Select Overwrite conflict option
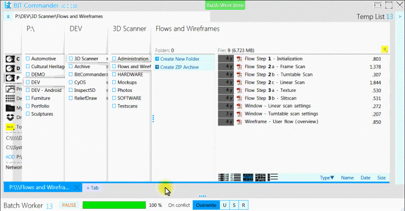 coord(206,205)
